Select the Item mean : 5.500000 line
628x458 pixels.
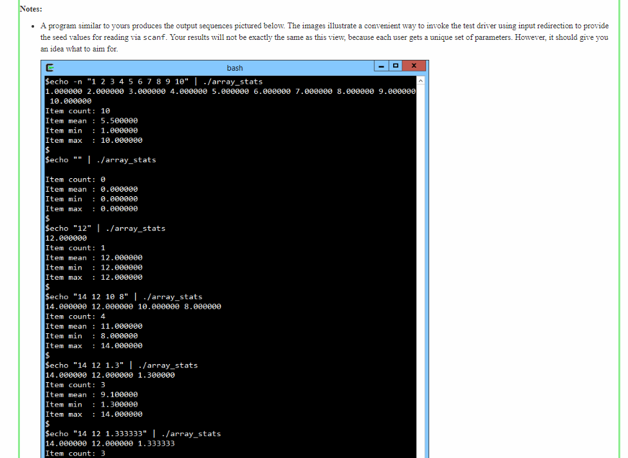pos(91,120)
